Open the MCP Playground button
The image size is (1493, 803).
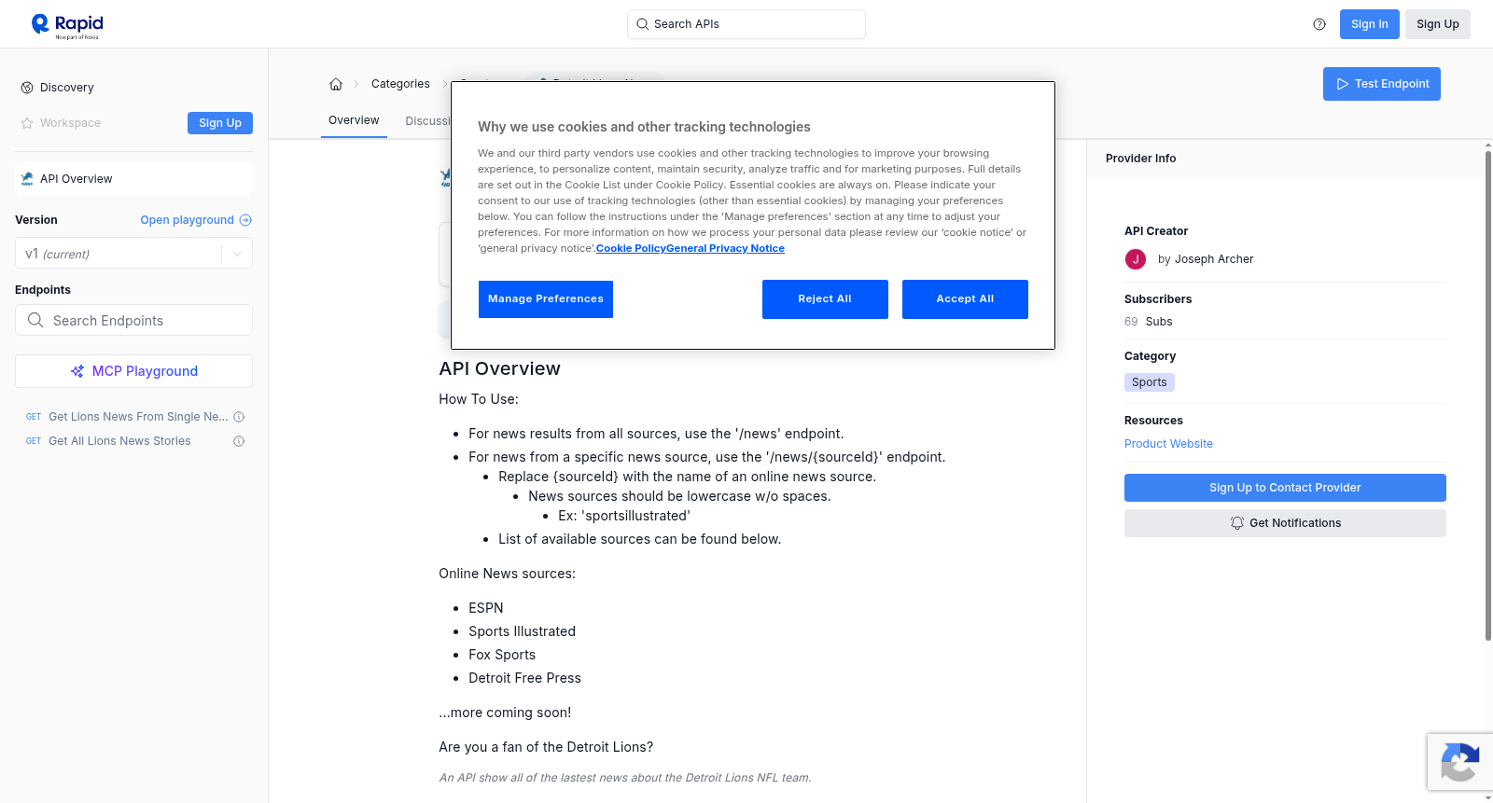click(133, 371)
